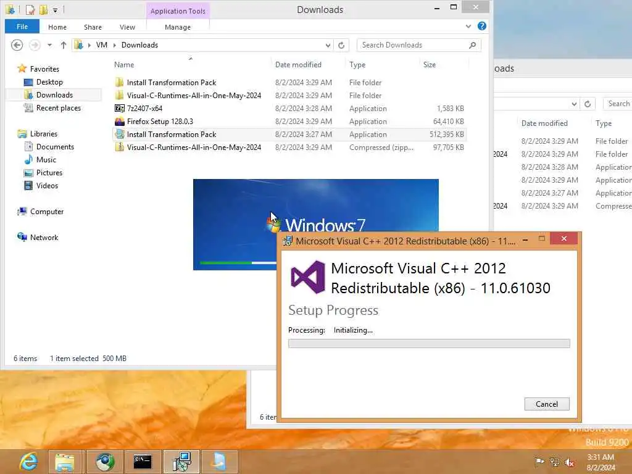Switch to the Share ribbon tab
This screenshot has height=474, width=632.
point(93,27)
